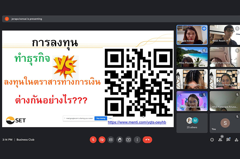Click presenter avatar in presenting banner

[x=7, y=19]
